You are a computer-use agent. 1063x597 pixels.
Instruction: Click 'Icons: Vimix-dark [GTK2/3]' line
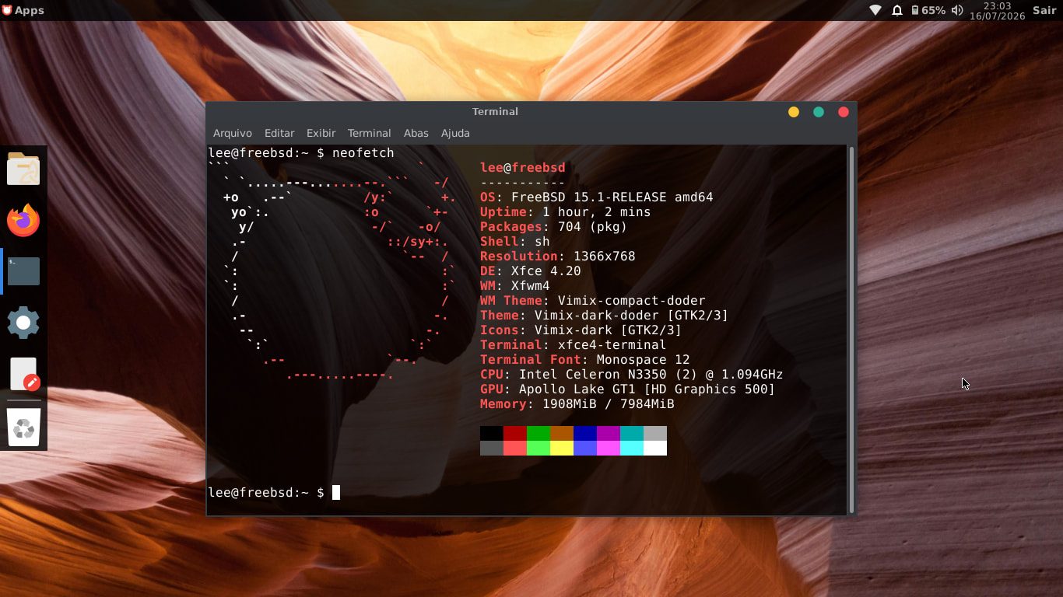[x=581, y=330]
